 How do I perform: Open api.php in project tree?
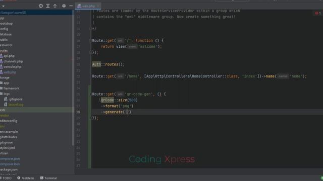(9, 56)
